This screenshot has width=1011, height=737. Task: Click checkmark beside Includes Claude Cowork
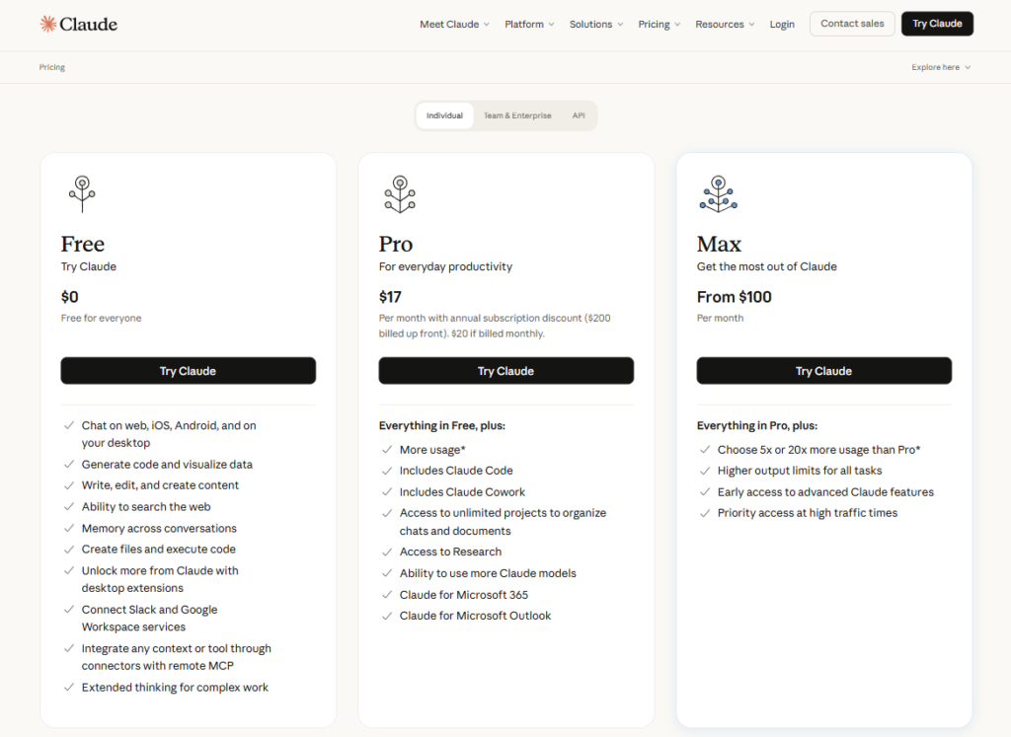(387, 491)
